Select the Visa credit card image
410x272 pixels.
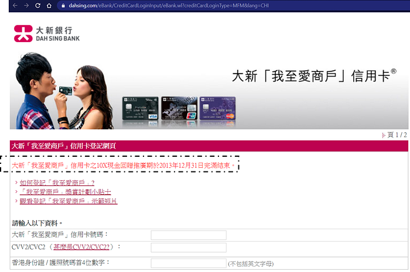click(140, 108)
